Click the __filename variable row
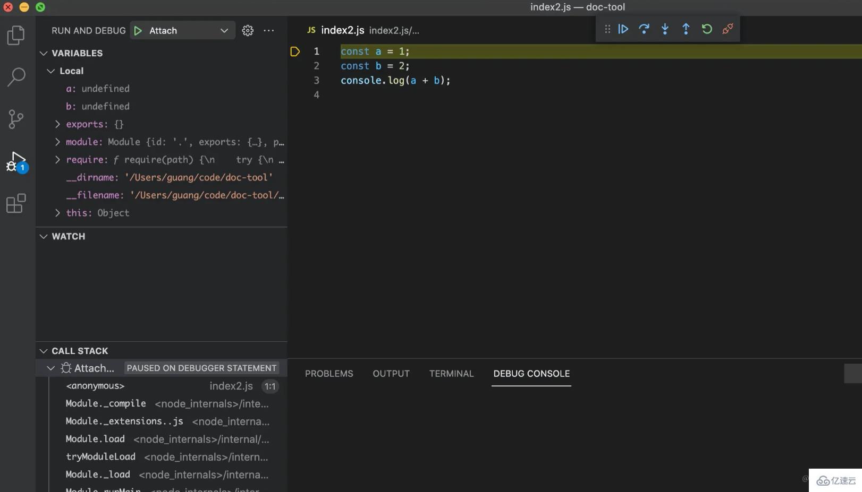This screenshot has height=492, width=862. pyautogui.click(x=162, y=195)
